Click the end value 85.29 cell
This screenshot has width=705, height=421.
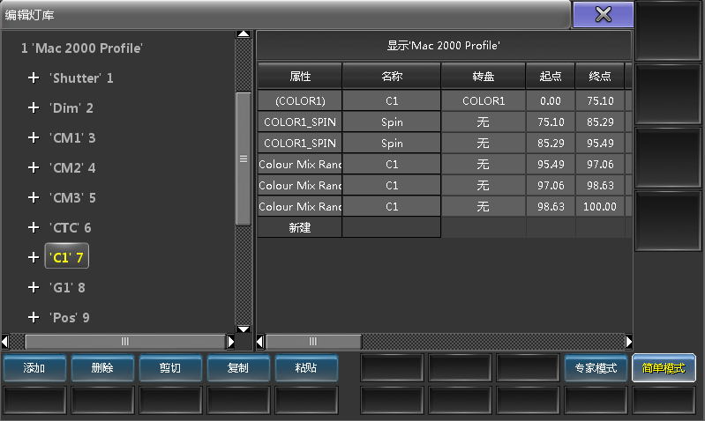600,122
